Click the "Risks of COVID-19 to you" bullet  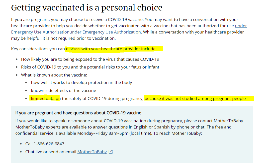tap(90, 67)
